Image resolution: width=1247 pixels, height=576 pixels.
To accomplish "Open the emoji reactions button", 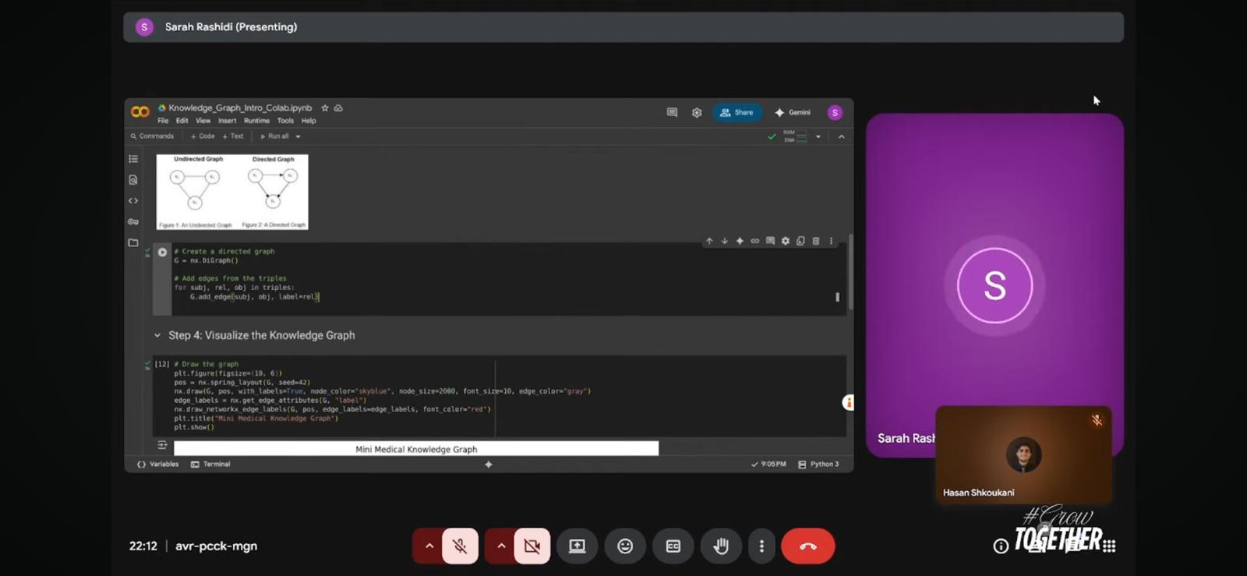I will coord(625,546).
